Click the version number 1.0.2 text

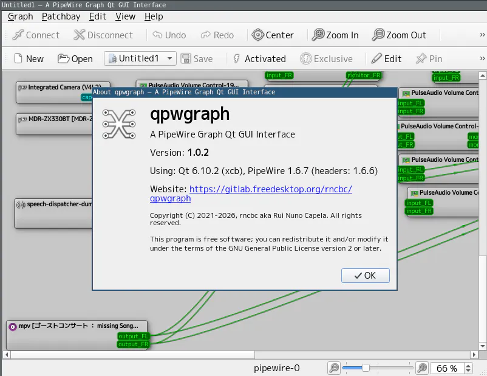tap(198, 153)
